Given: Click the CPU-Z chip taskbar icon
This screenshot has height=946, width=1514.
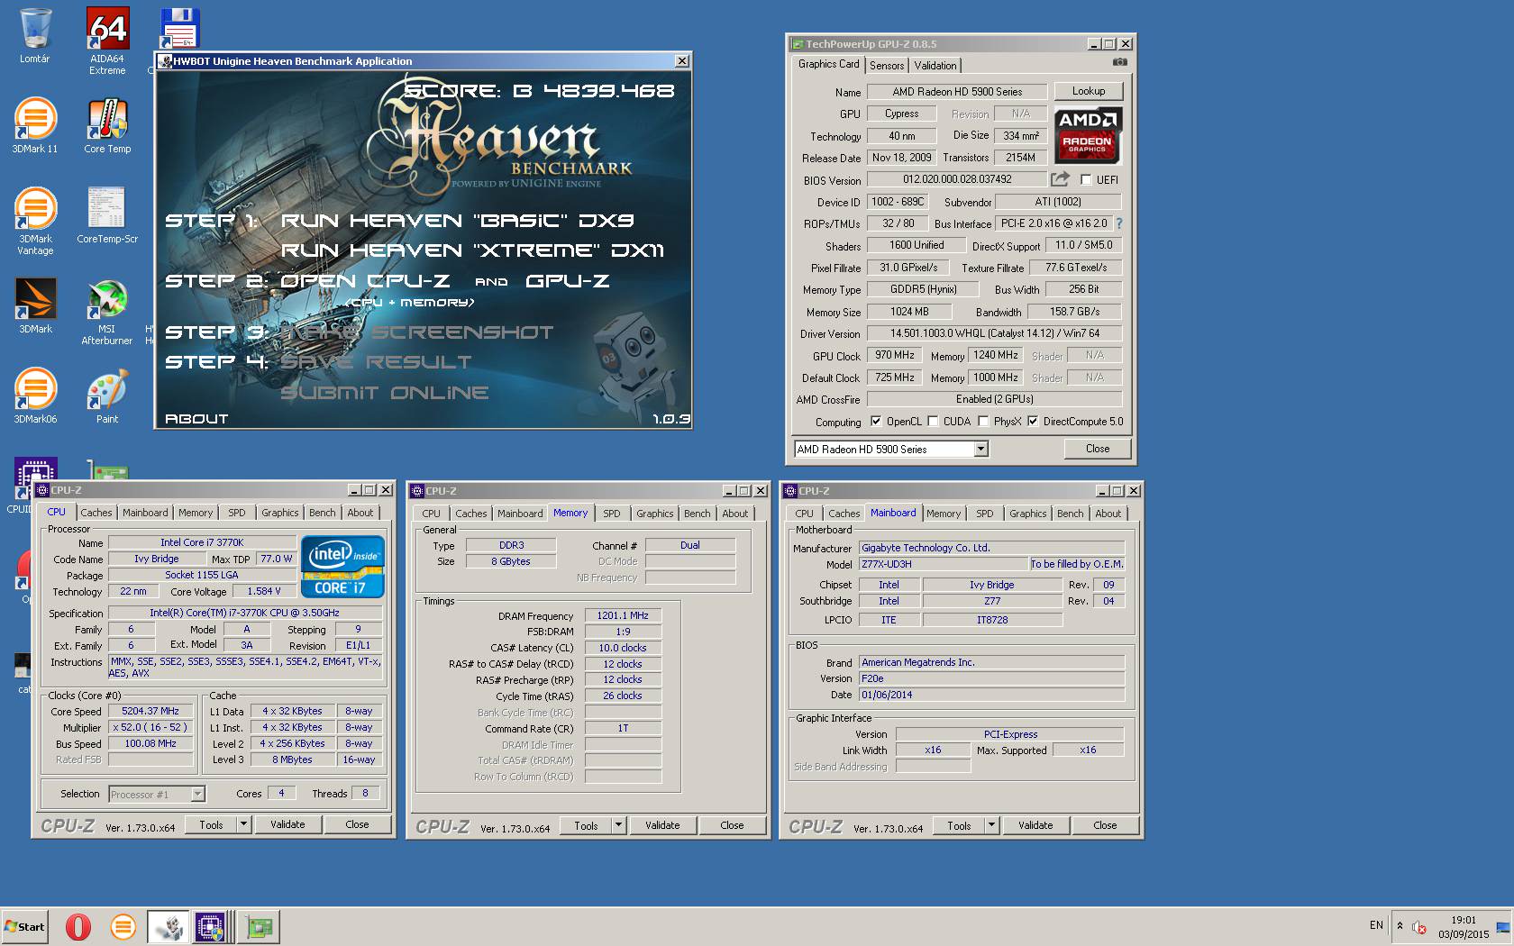Looking at the screenshot, I should tap(210, 926).
